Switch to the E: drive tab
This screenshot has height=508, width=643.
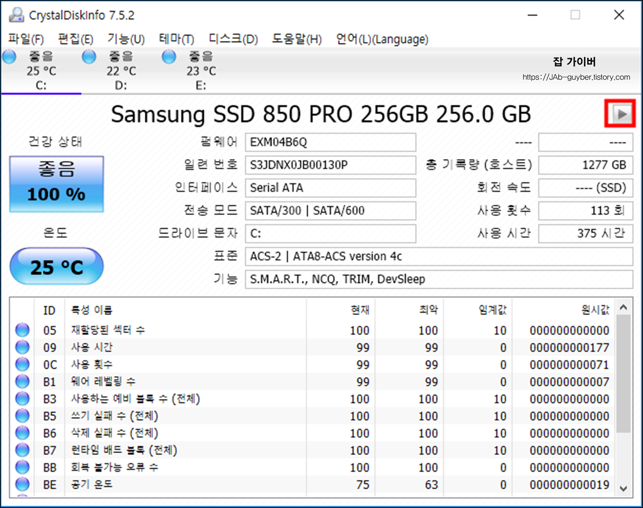(x=201, y=71)
